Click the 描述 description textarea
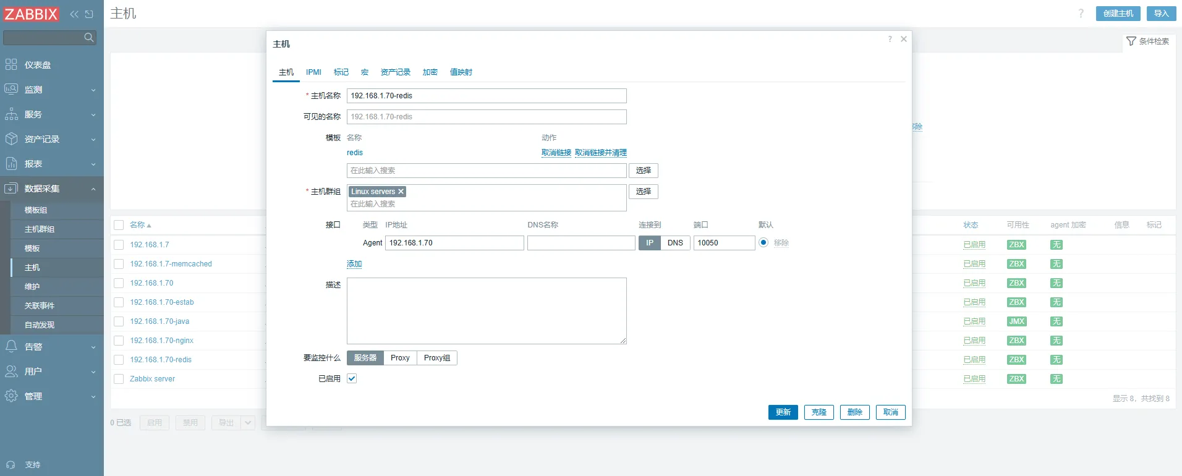Screen dimensions: 1182x476 pyautogui.click(x=487, y=311)
